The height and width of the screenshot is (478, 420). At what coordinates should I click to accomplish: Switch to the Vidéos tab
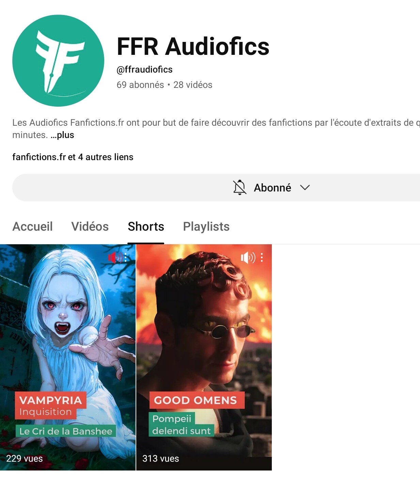point(90,227)
